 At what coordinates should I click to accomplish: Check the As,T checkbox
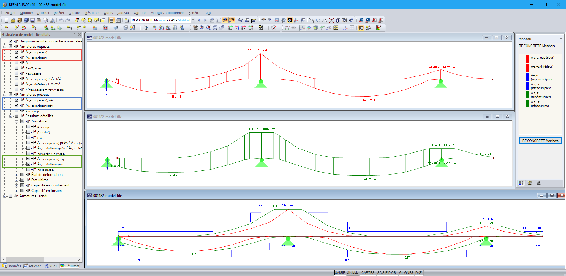(17, 63)
